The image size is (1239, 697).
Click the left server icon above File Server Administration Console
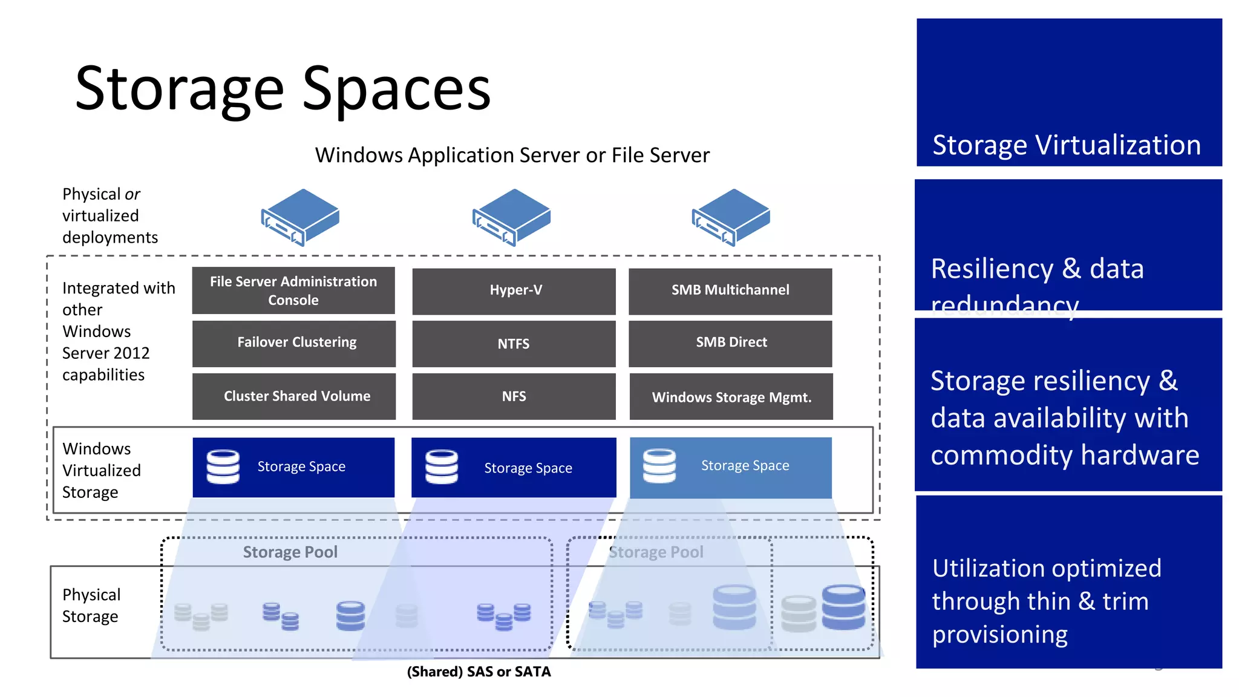coord(300,217)
